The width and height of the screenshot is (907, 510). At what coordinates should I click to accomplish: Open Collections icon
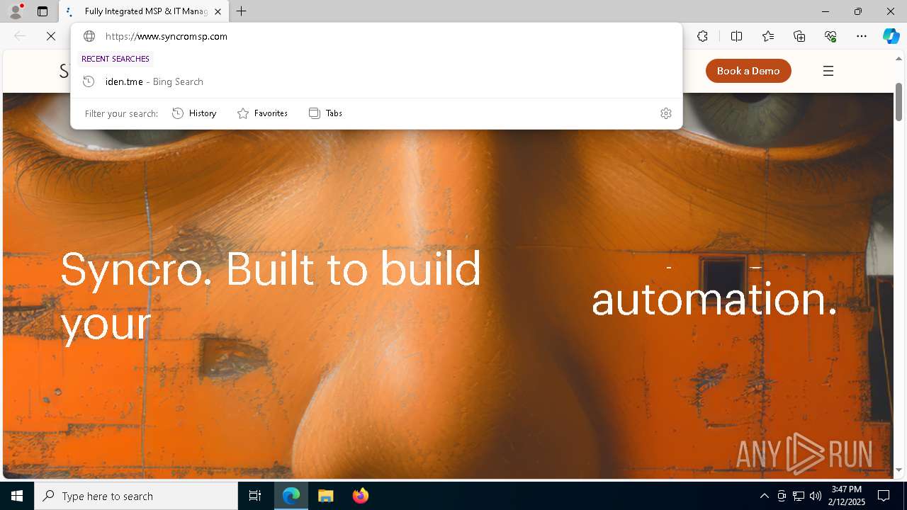799,36
